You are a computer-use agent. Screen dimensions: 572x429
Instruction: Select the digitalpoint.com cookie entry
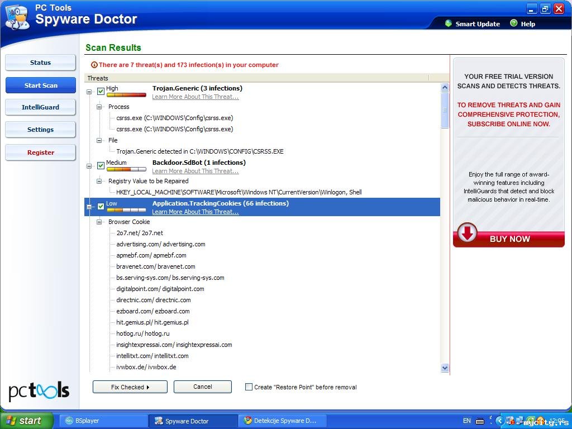[160, 289]
